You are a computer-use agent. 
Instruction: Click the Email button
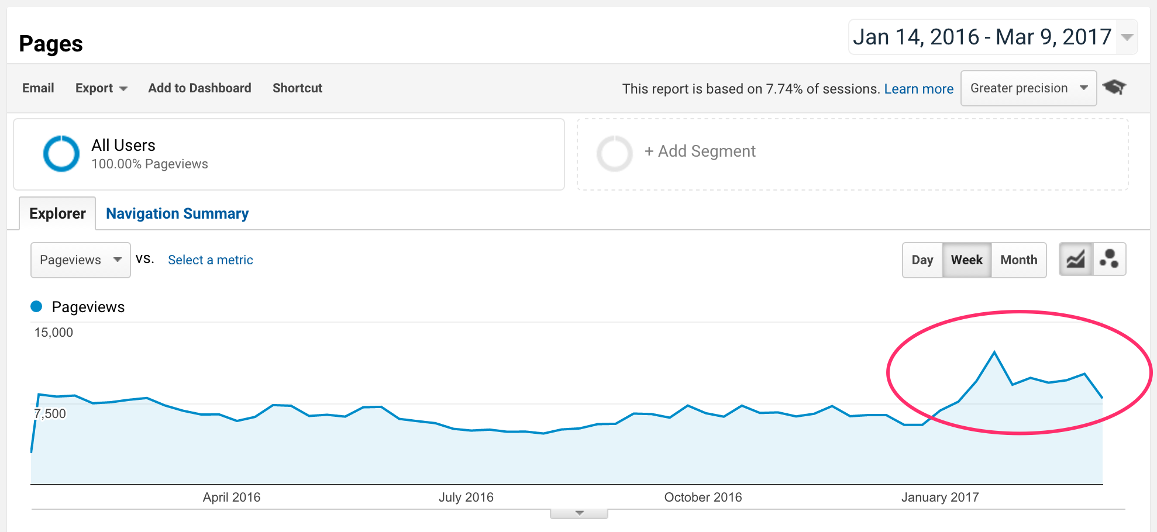38,88
